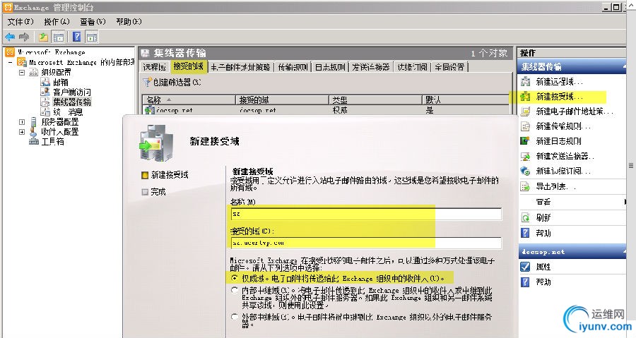This screenshot has height=338, width=636.
Task: Expand the 收件人配置 tree node
Action: pyautogui.click(x=22, y=131)
